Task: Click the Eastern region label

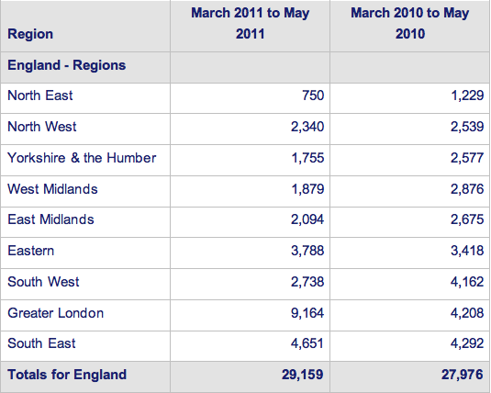Action: (x=31, y=251)
